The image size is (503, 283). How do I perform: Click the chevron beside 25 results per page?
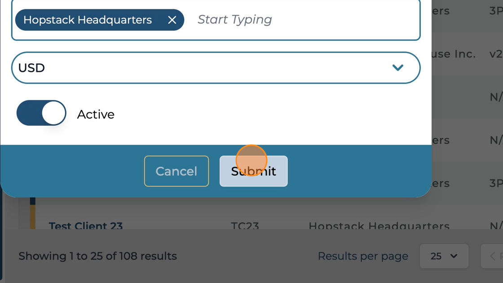[x=454, y=256]
